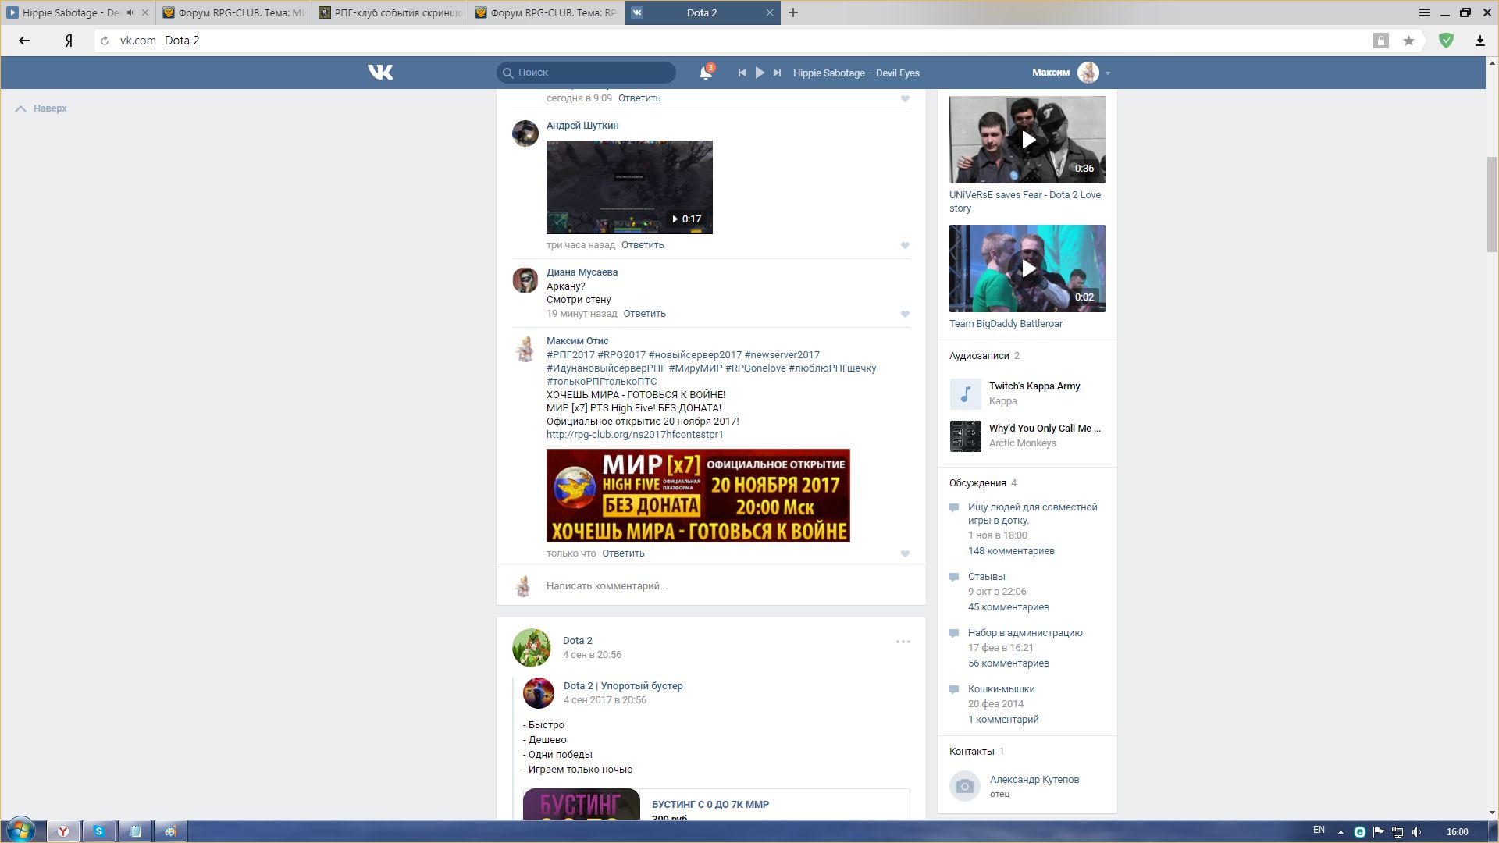The height and width of the screenshot is (843, 1499).
Task: Click the VK logo home icon
Action: tap(380, 73)
